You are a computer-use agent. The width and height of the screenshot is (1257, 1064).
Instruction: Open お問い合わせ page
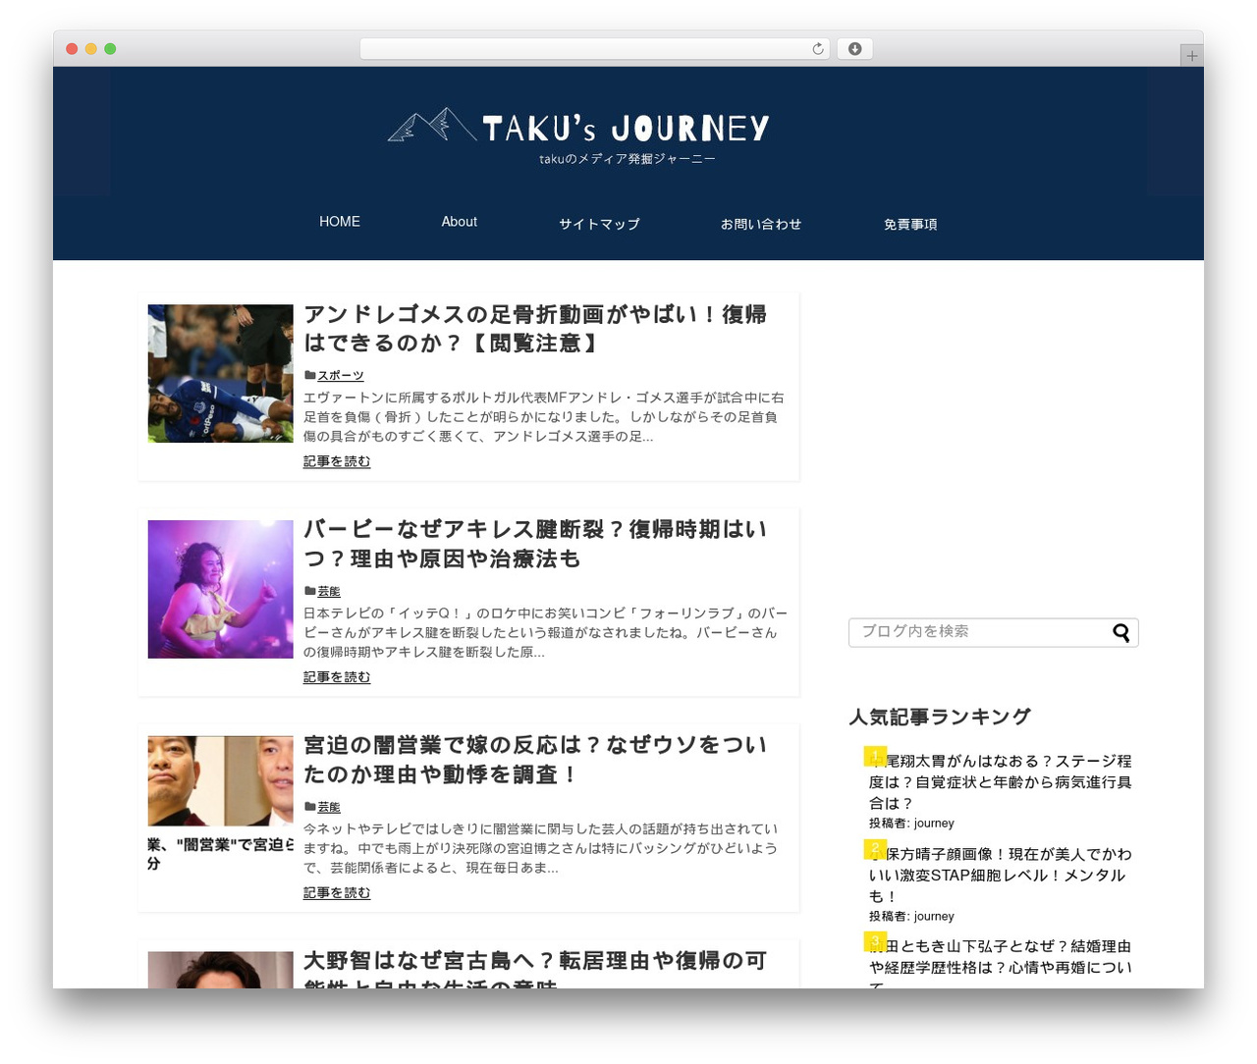761,224
